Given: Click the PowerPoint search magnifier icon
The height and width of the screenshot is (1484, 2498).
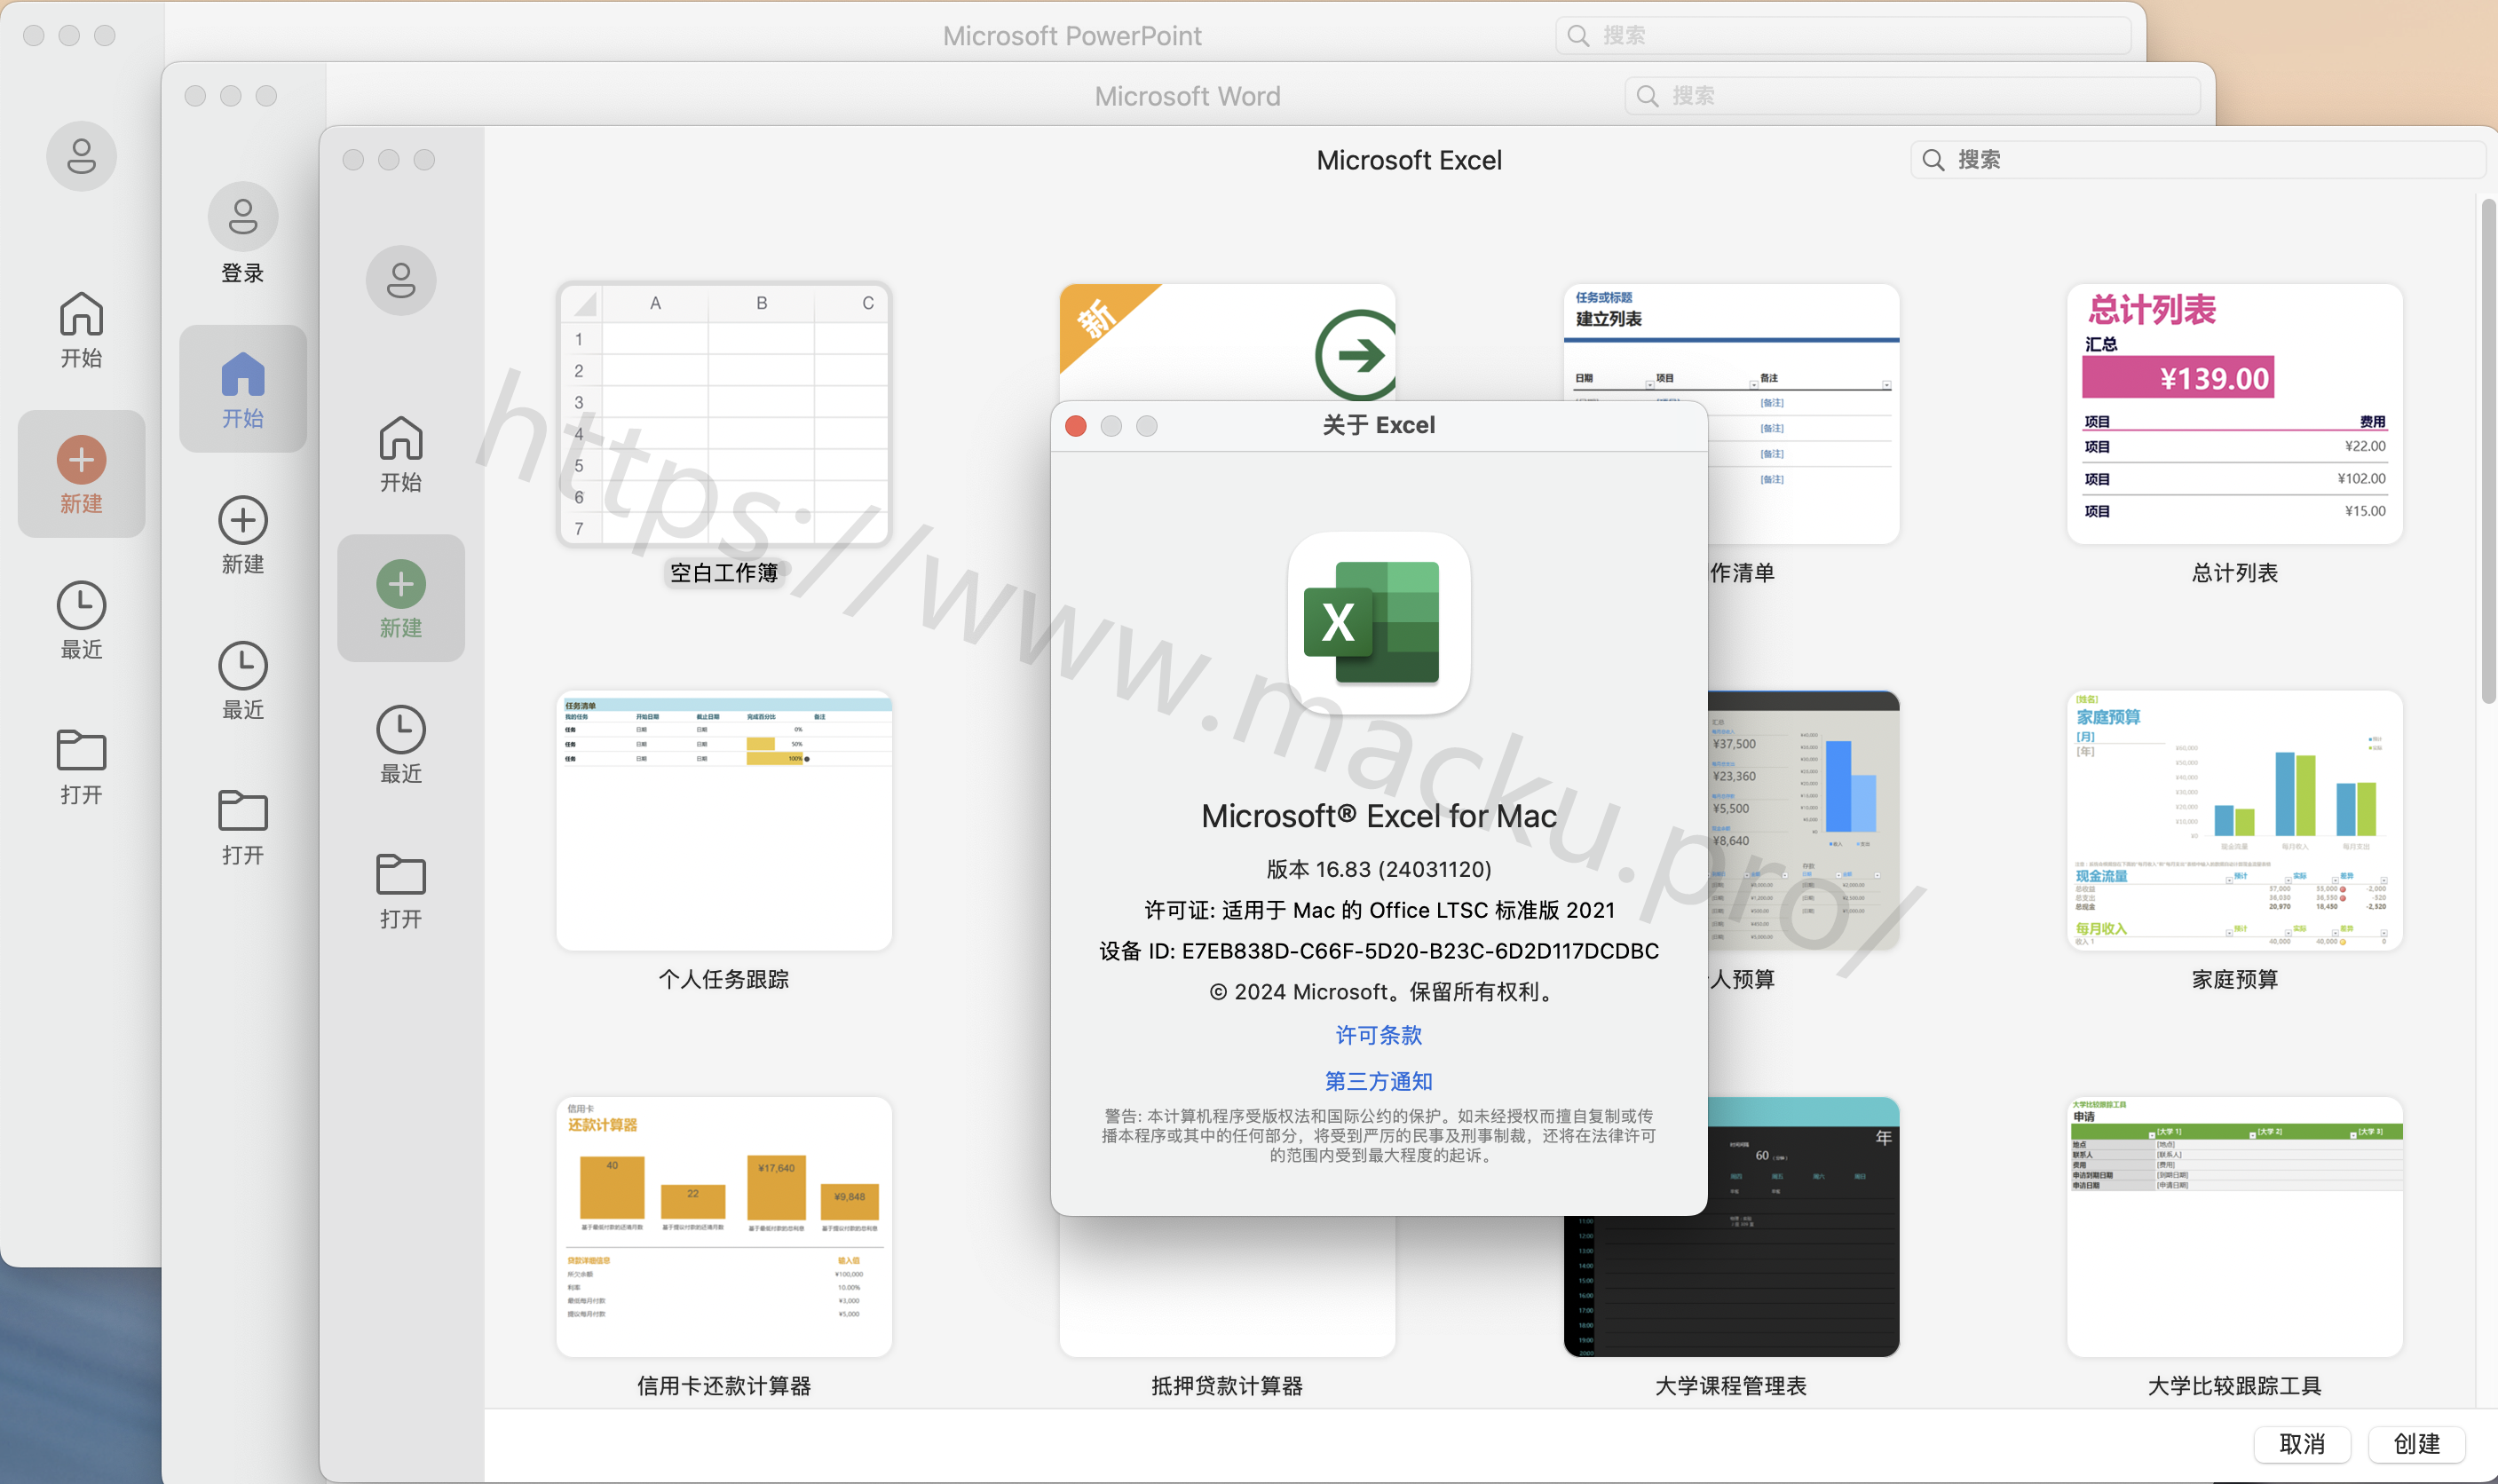Looking at the screenshot, I should 1578,36.
